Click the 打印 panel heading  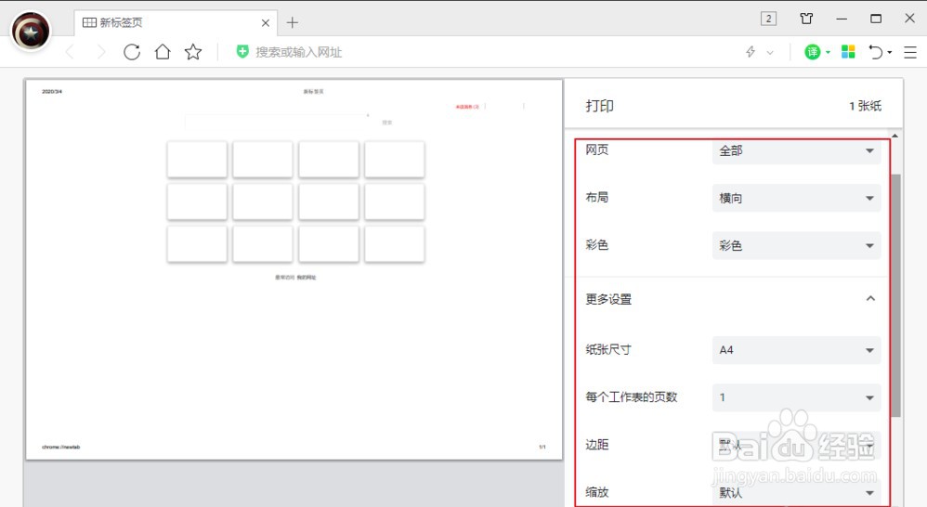(599, 106)
